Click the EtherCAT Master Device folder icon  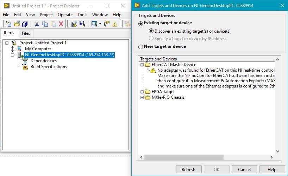click(148, 65)
